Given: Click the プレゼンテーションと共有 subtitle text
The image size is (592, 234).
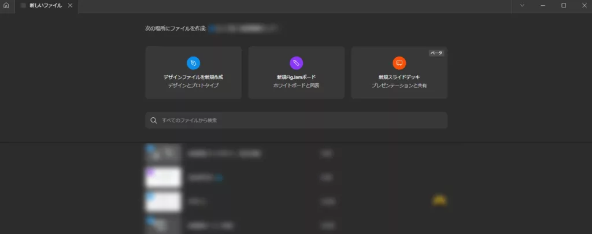Looking at the screenshot, I should (x=399, y=86).
